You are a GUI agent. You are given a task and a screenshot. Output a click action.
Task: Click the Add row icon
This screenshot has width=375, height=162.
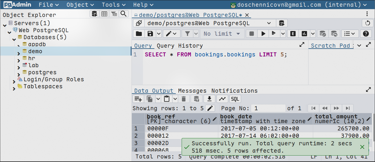138,99
